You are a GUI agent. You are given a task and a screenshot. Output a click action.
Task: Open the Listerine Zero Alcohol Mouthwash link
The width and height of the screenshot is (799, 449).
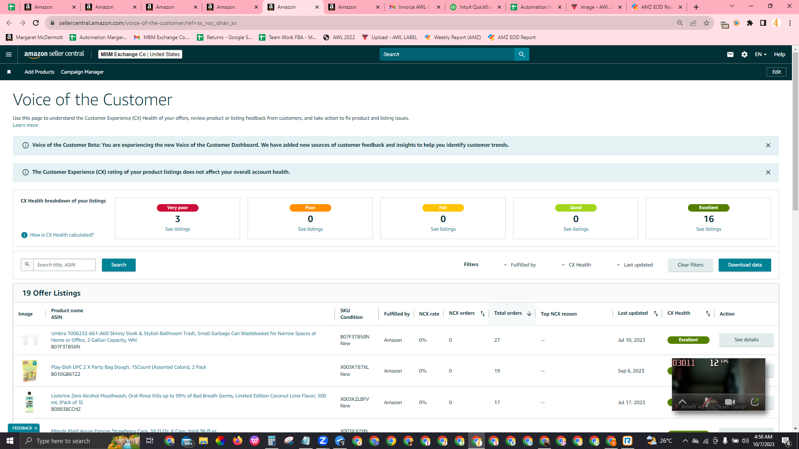point(189,399)
